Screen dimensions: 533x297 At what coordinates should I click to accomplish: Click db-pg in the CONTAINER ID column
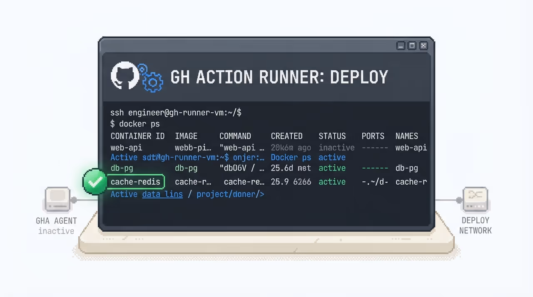pos(122,168)
